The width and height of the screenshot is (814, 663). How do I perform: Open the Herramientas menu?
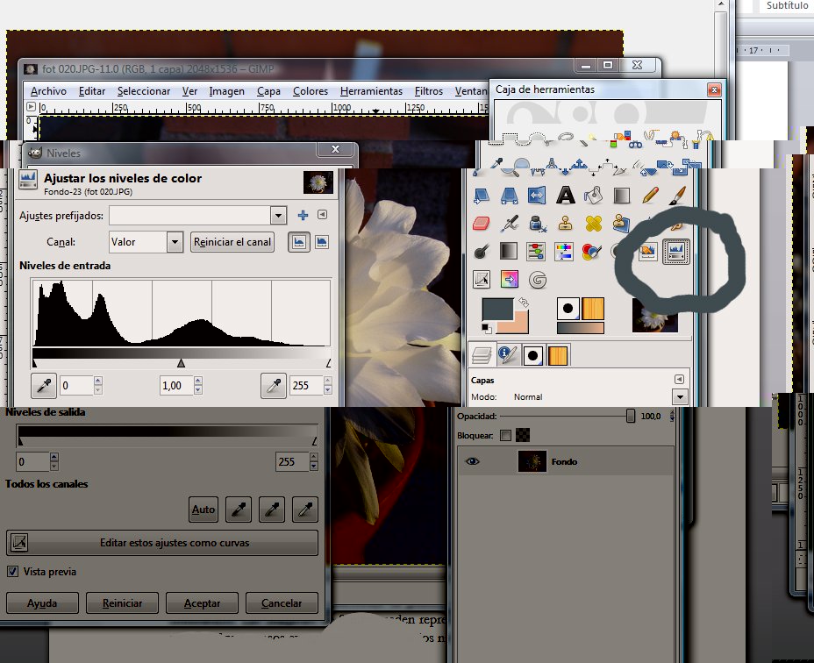point(371,91)
